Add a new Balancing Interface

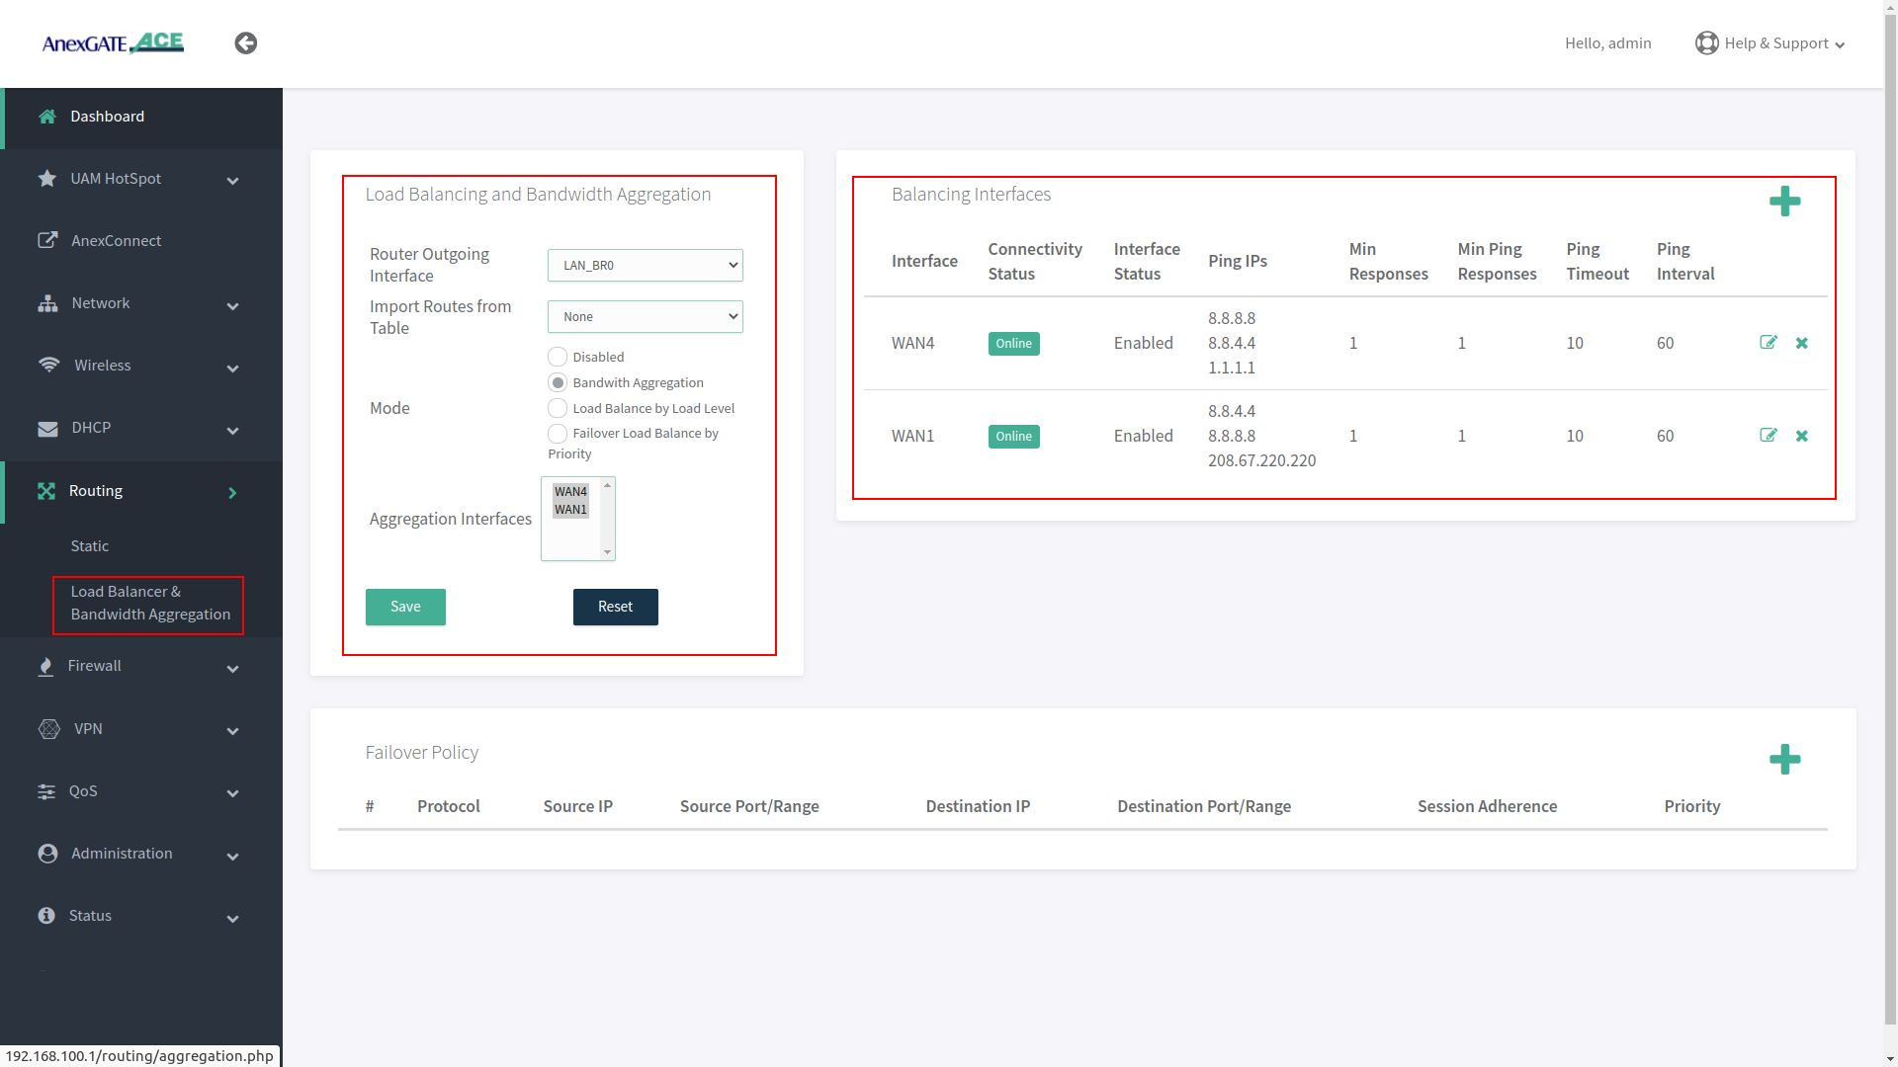pyautogui.click(x=1785, y=202)
